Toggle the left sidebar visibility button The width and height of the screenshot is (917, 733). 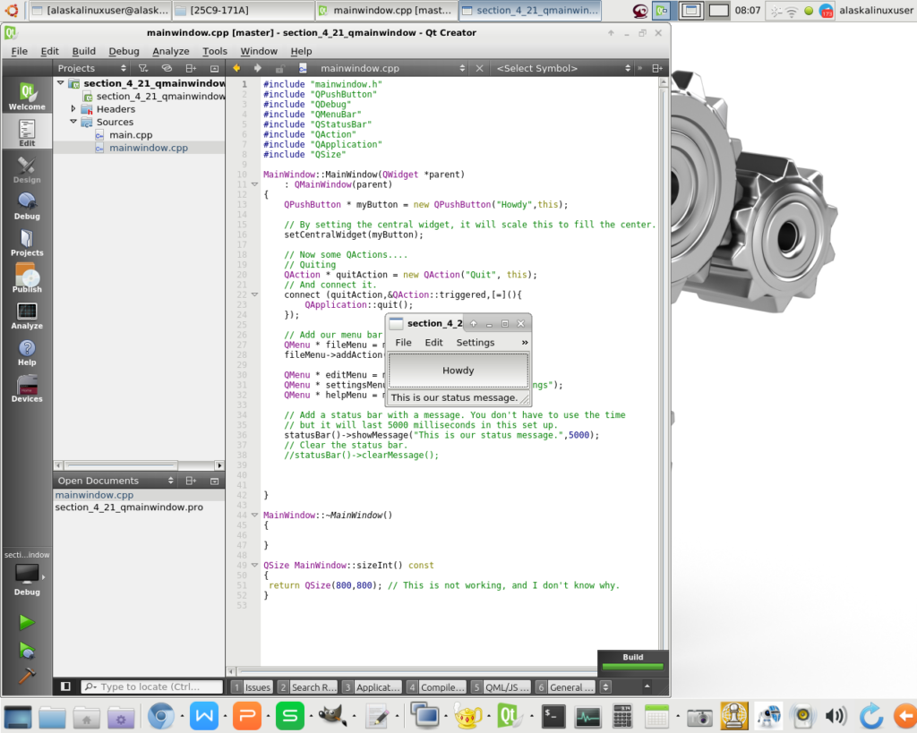coord(65,686)
